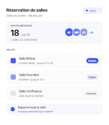
Task: Follow the à chaque personne qui a réservé link
Action: (35, 112)
